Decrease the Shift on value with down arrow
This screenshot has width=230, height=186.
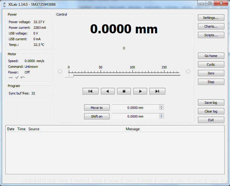(161, 117)
